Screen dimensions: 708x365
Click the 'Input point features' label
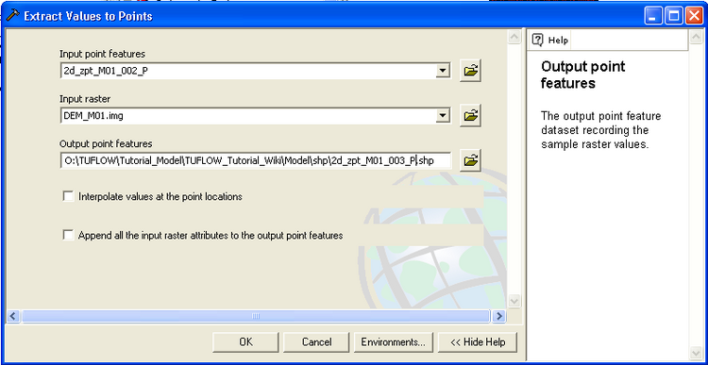[x=103, y=54]
